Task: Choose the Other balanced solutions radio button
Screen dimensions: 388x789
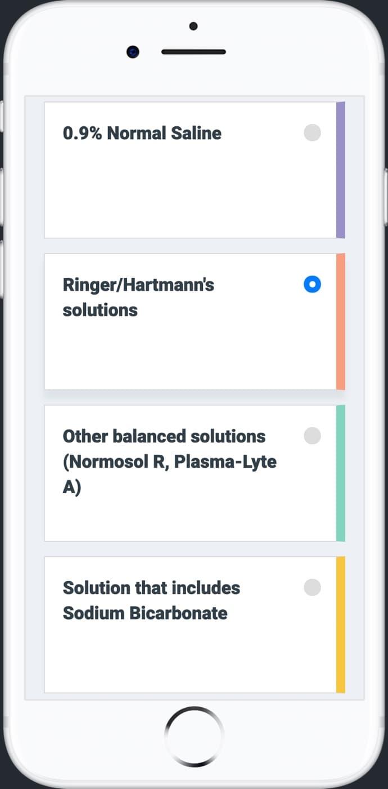Action: tap(312, 436)
